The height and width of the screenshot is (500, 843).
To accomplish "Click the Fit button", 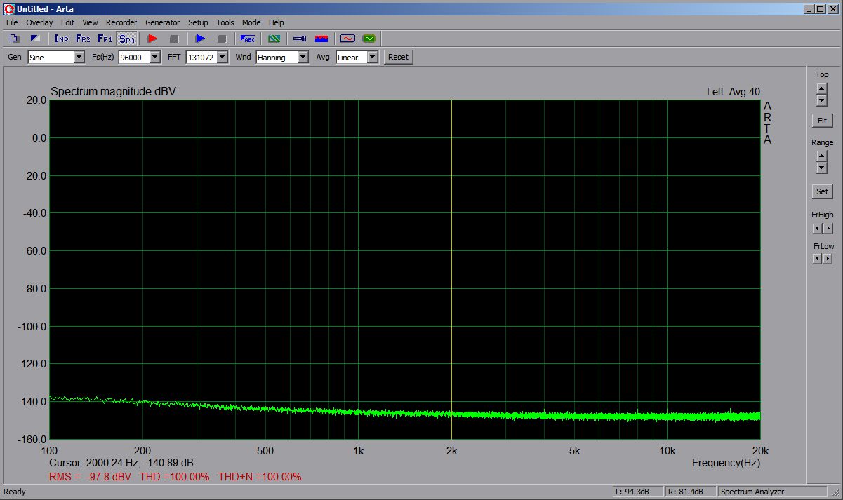I will click(822, 121).
